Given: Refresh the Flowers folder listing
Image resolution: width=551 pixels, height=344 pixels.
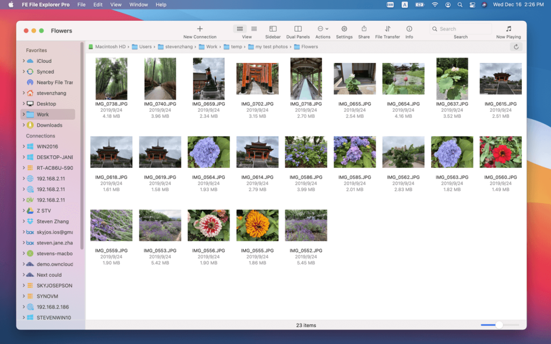Looking at the screenshot, I should pyautogui.click(x=516, y=47).
